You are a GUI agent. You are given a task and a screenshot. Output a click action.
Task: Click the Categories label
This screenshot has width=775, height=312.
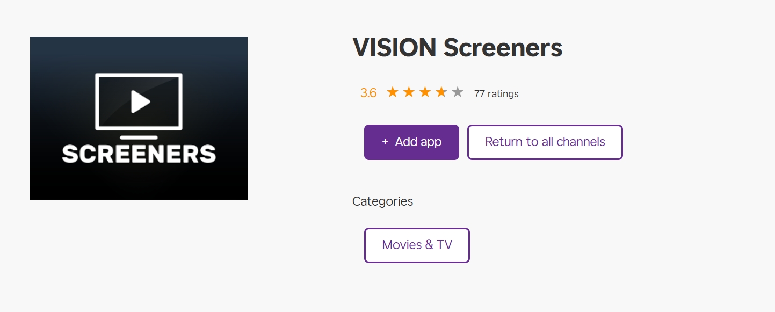tap(382, 201)
